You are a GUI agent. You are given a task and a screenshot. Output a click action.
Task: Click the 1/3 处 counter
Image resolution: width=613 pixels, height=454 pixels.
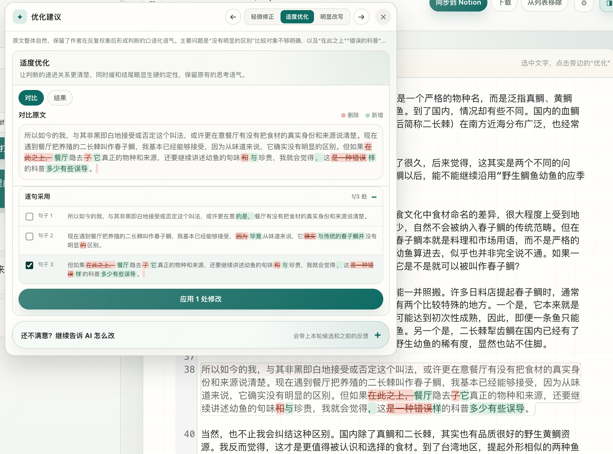click(x=359, y=197)
